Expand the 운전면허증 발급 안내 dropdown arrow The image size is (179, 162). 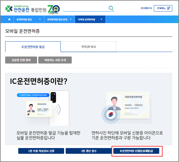point(71,19)
